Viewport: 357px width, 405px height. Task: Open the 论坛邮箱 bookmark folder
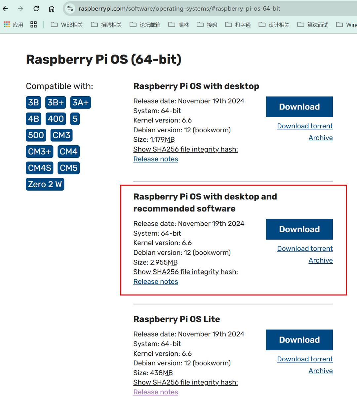click(x=145, y=24)
